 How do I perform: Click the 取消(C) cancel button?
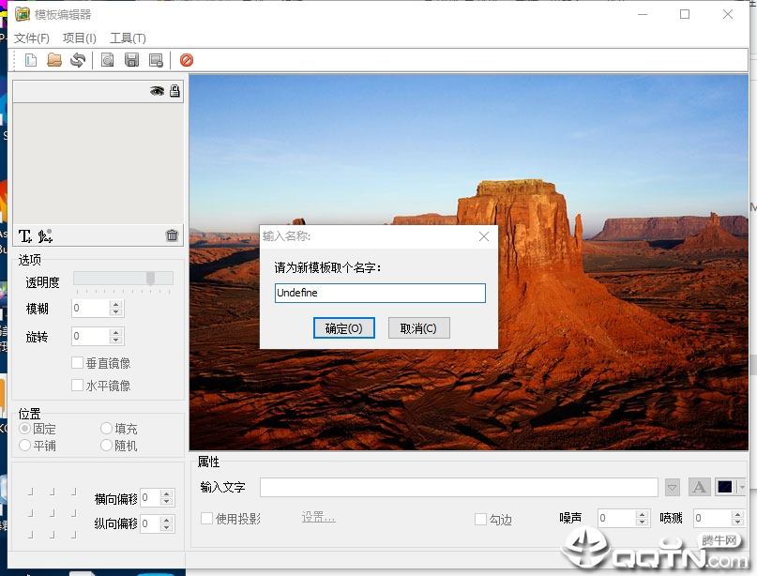pyautogui.click(x=418, y=328)
